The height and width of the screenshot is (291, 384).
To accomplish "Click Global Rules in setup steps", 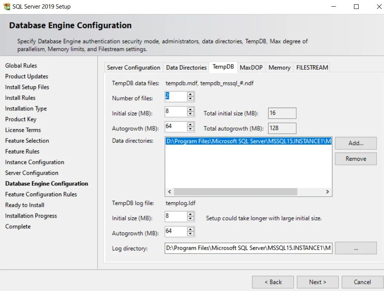I will coord(21,66).
